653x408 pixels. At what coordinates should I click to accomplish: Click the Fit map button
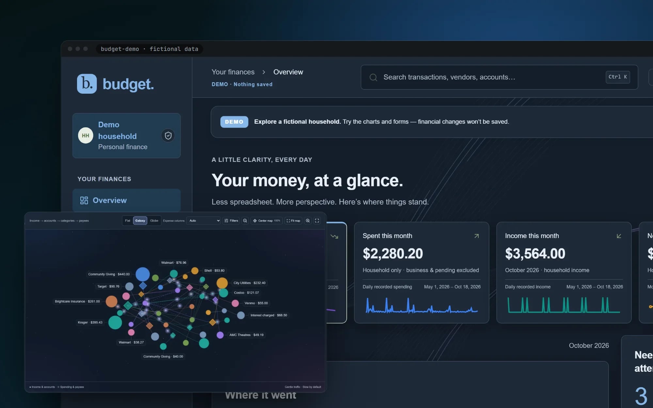point(293,221)
